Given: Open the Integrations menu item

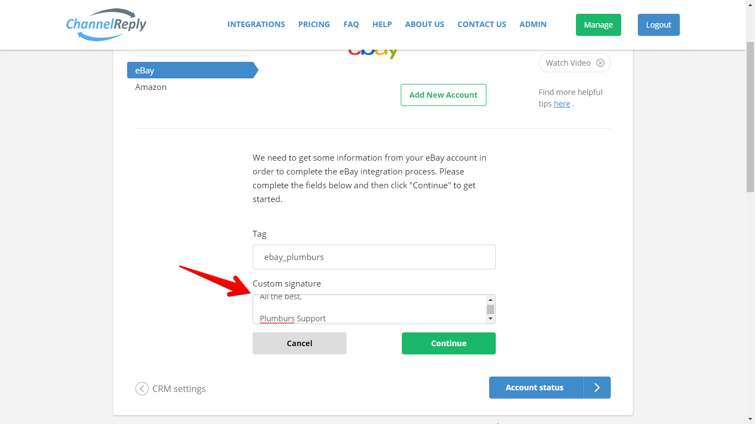Looking at the screenshot, I should (256, 24).
